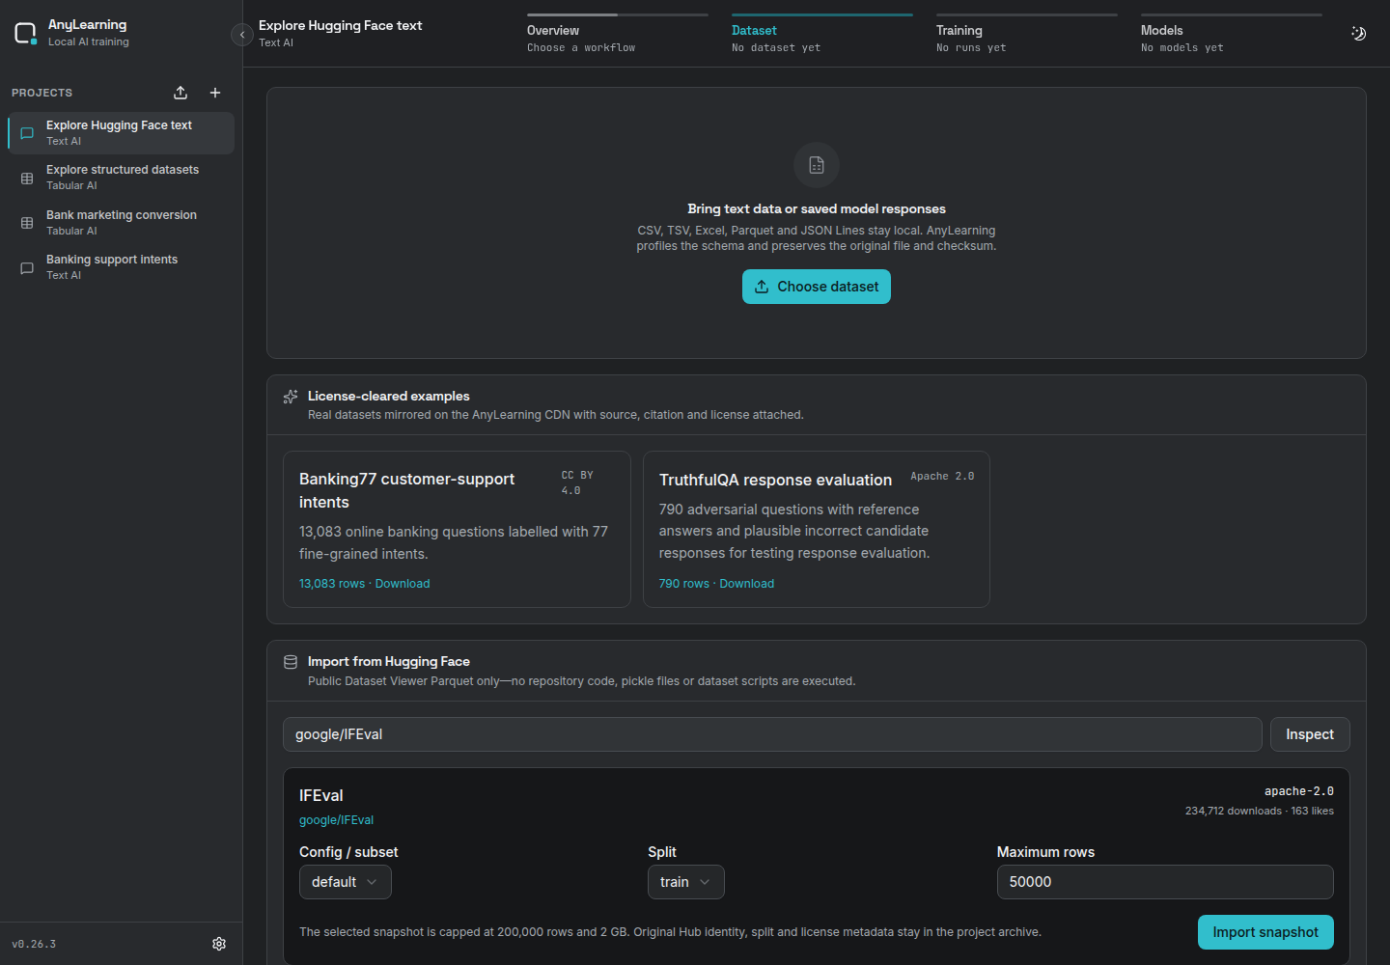This screenshot has width=1390, height=965.
Task: Download the Banking77 dataset link
Action: click(x=403, y=584)
